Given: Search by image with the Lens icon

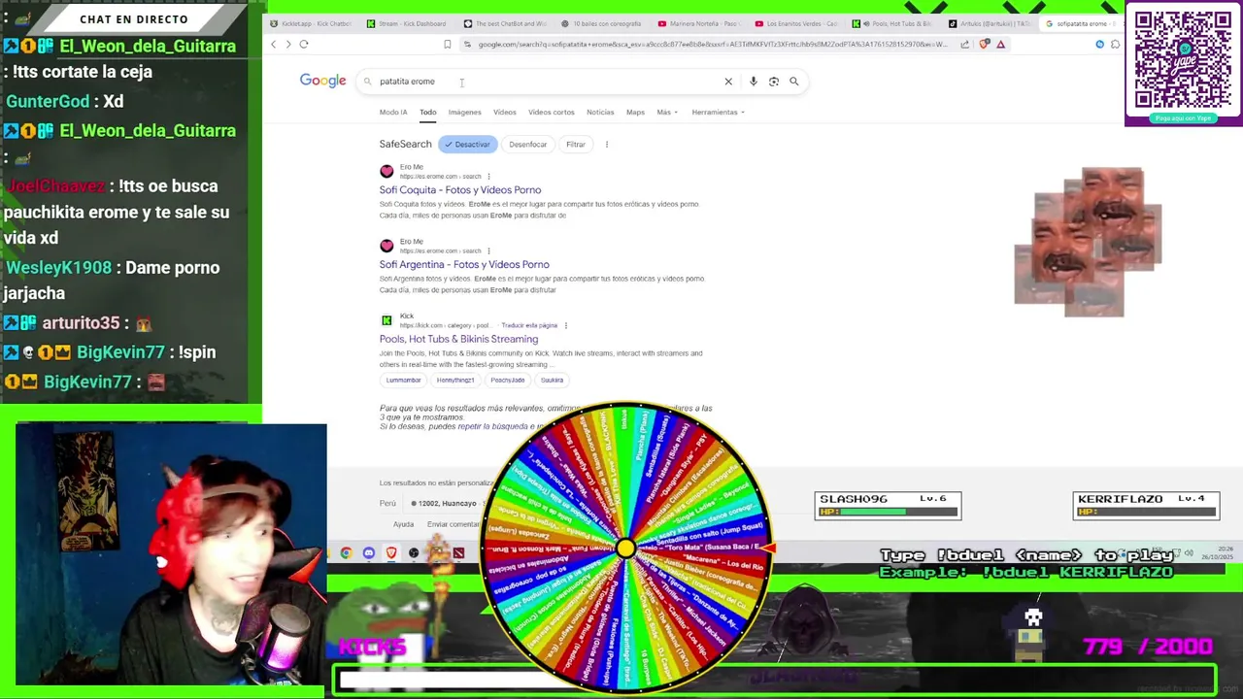Looking at the screenshot, I should pyautogui.click(x=773, y=82).
